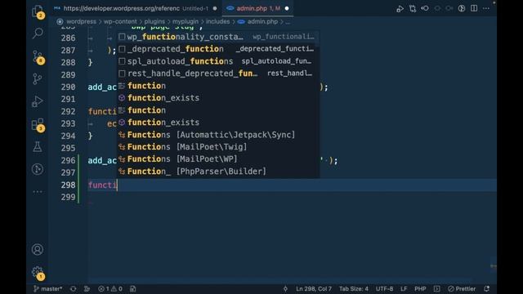
Task: Open the Explorer view in activity bar
Action: (38, 11)
